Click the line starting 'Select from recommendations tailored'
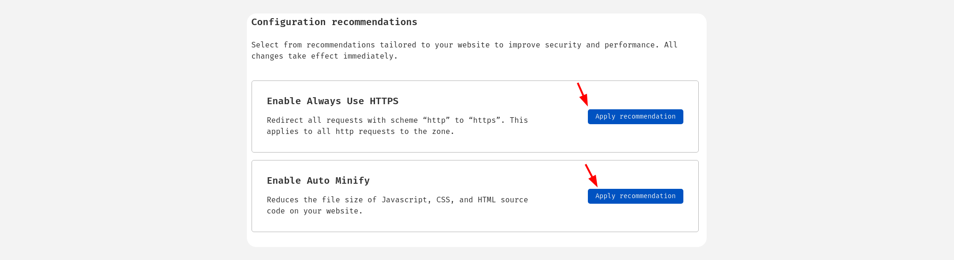Screen dimensions: 954x260 coord(464,45)
